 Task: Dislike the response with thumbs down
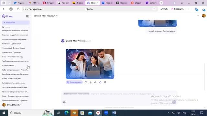click(105, 82)
